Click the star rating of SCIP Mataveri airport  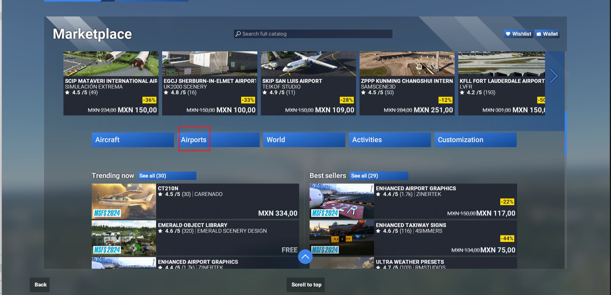[x=81, y=93]
